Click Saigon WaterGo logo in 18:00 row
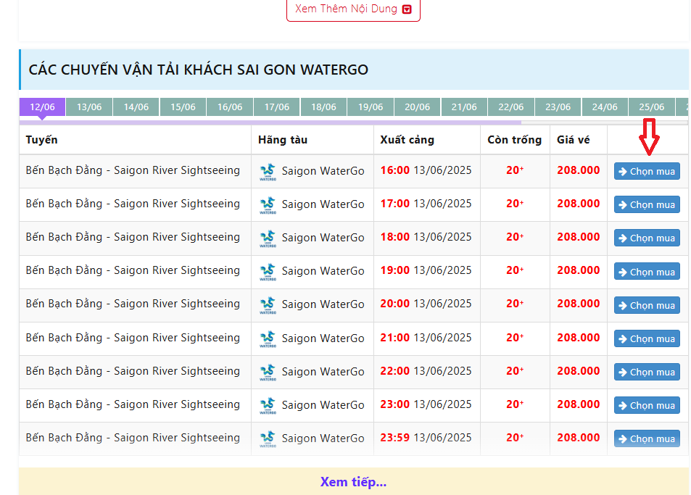This screenshot has height=495, width=691. pos(268,238)
